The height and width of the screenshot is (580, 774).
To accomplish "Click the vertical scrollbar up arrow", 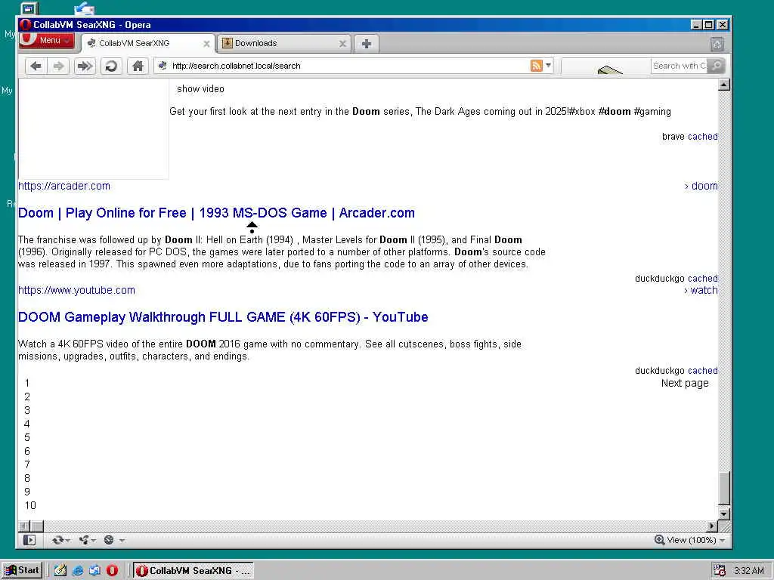I will (x=723, y=85).
